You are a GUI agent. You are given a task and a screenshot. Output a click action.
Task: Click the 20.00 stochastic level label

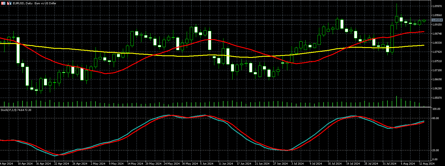(435, 150)
